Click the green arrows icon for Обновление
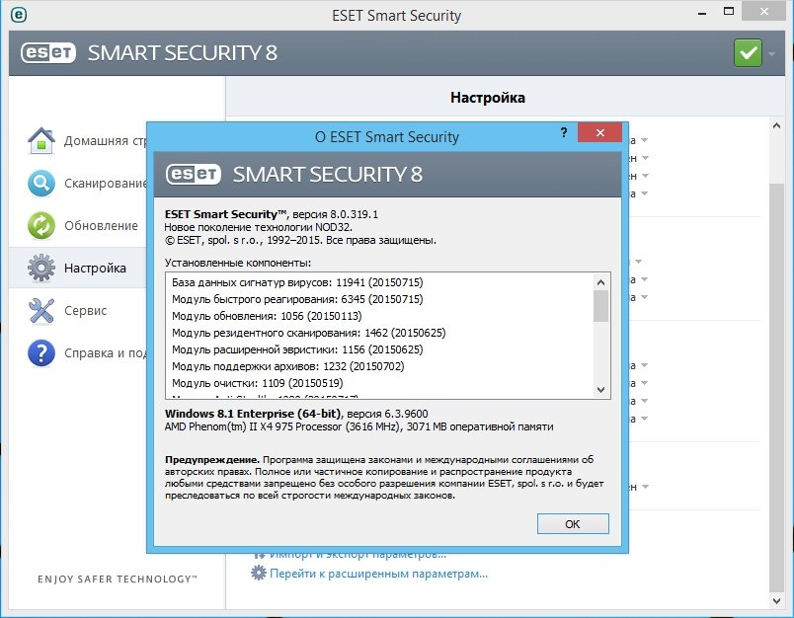Image resolution: width=794 pixels, height=618 pixels. 41,225
